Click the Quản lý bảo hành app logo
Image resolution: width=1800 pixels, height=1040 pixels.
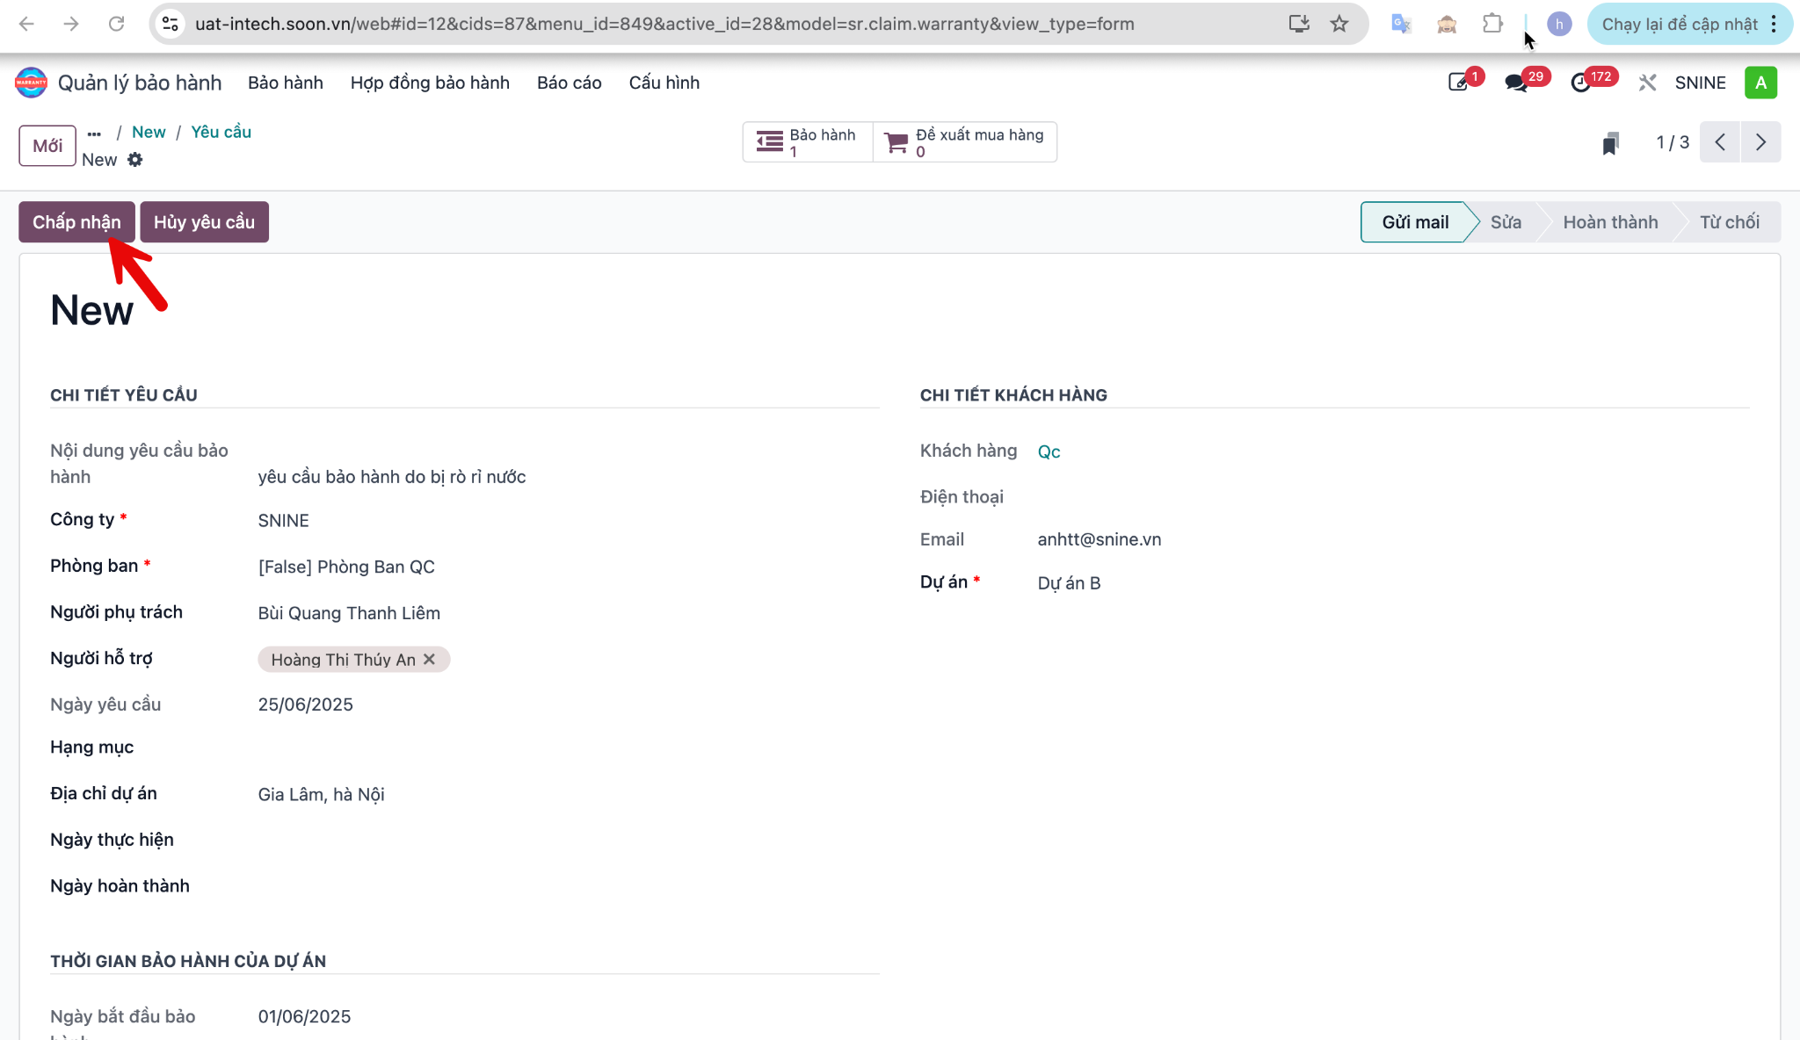tap(31, 83)
